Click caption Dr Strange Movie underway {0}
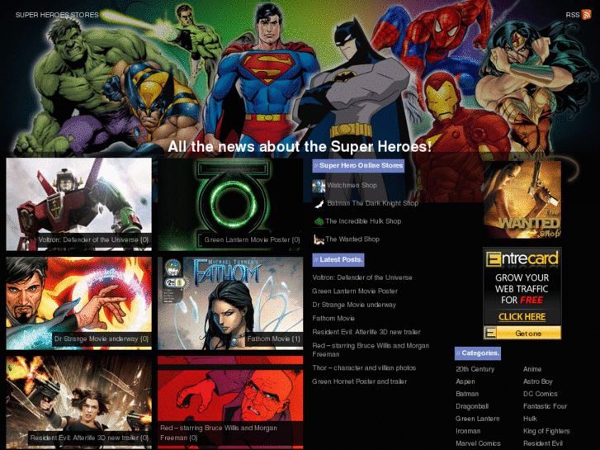The image size is (600, 450). pyautogui.click(x=102, y=339)
